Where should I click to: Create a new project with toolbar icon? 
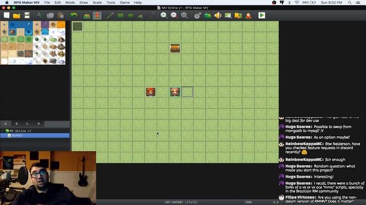pyautogui.click(x=6, y=15)
